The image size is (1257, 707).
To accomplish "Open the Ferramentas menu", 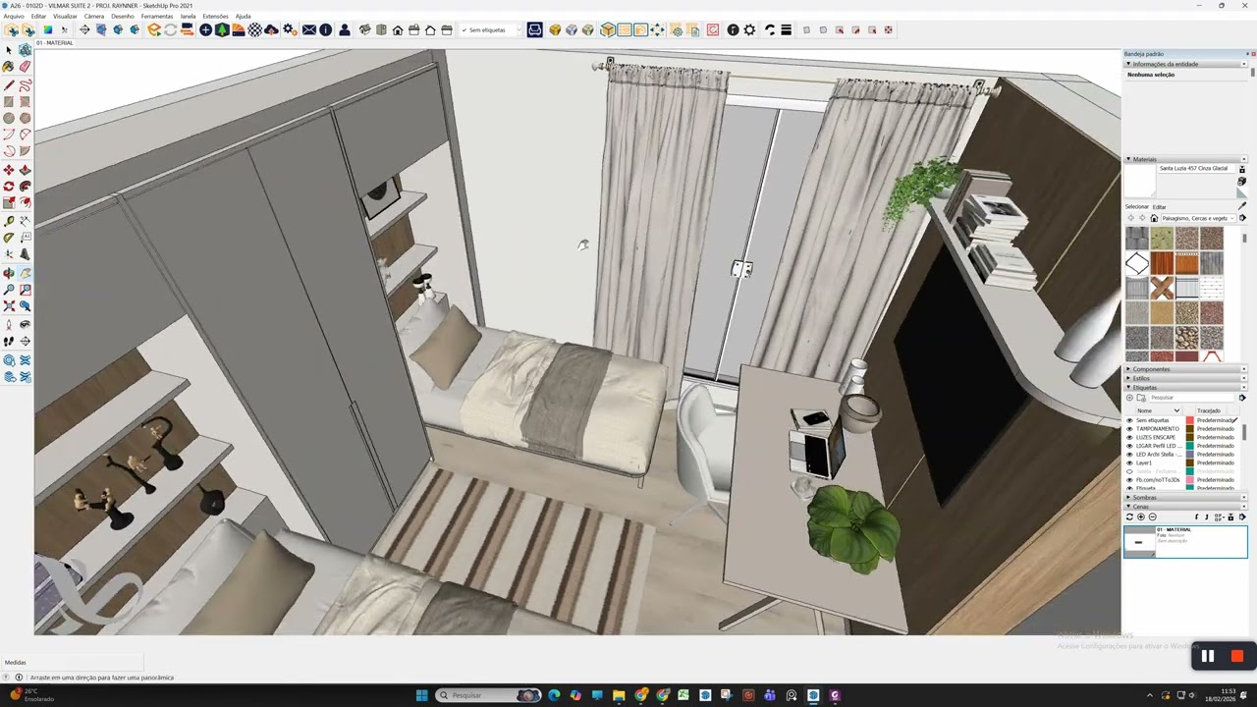I will click(x=157, y=17).
